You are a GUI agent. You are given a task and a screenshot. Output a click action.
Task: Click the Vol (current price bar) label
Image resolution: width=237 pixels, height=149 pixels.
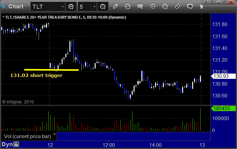click(x=27, y=136)
